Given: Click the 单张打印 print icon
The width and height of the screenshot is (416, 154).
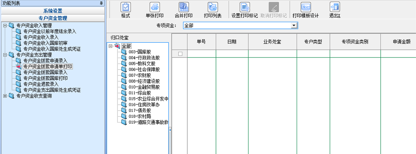Looking at the screenshot, I should [x=154, y=7].
